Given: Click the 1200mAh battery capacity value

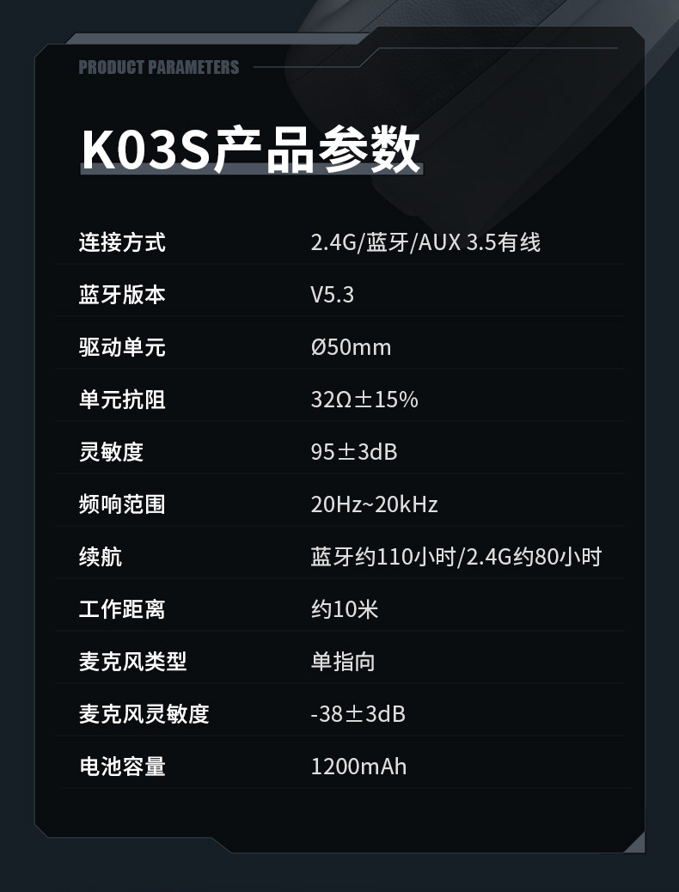Looking at the screenshot, I should (358, 767).
